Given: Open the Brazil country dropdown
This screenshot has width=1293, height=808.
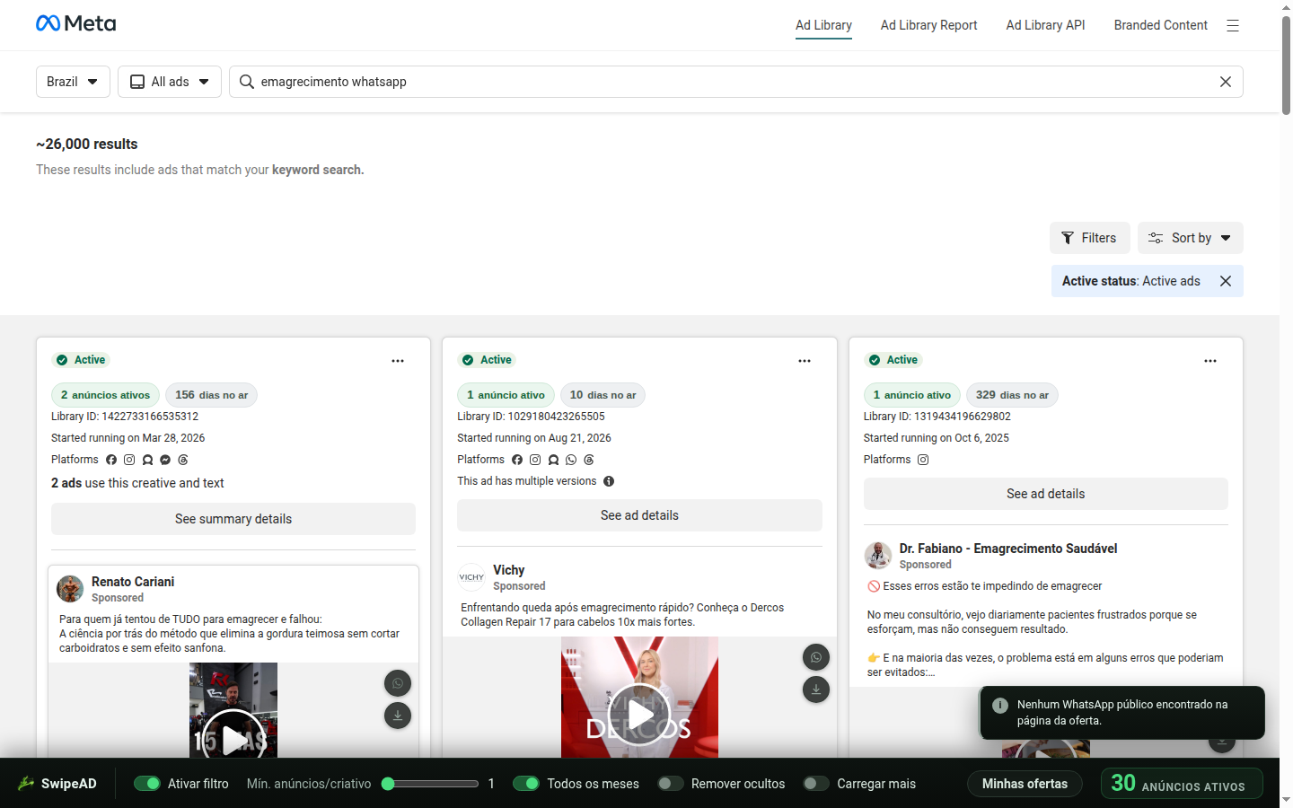Looking at the screenshot, I should 73,82.
